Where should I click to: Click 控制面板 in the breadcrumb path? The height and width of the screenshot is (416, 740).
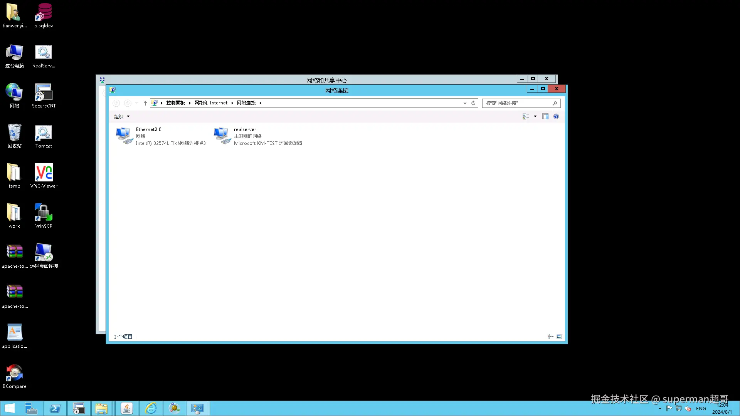pos(175,103)
